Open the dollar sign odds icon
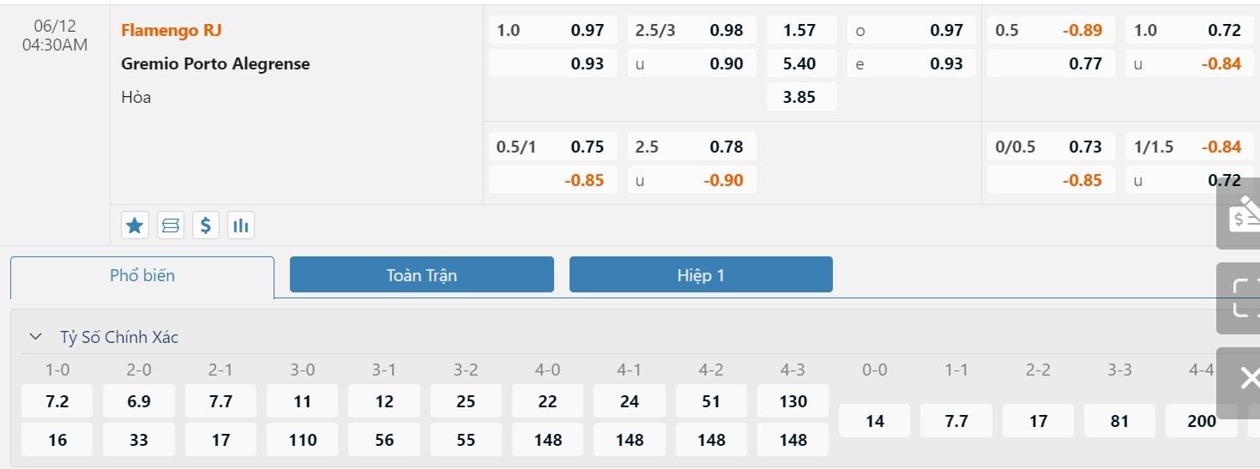 click(x=206, y=225)
